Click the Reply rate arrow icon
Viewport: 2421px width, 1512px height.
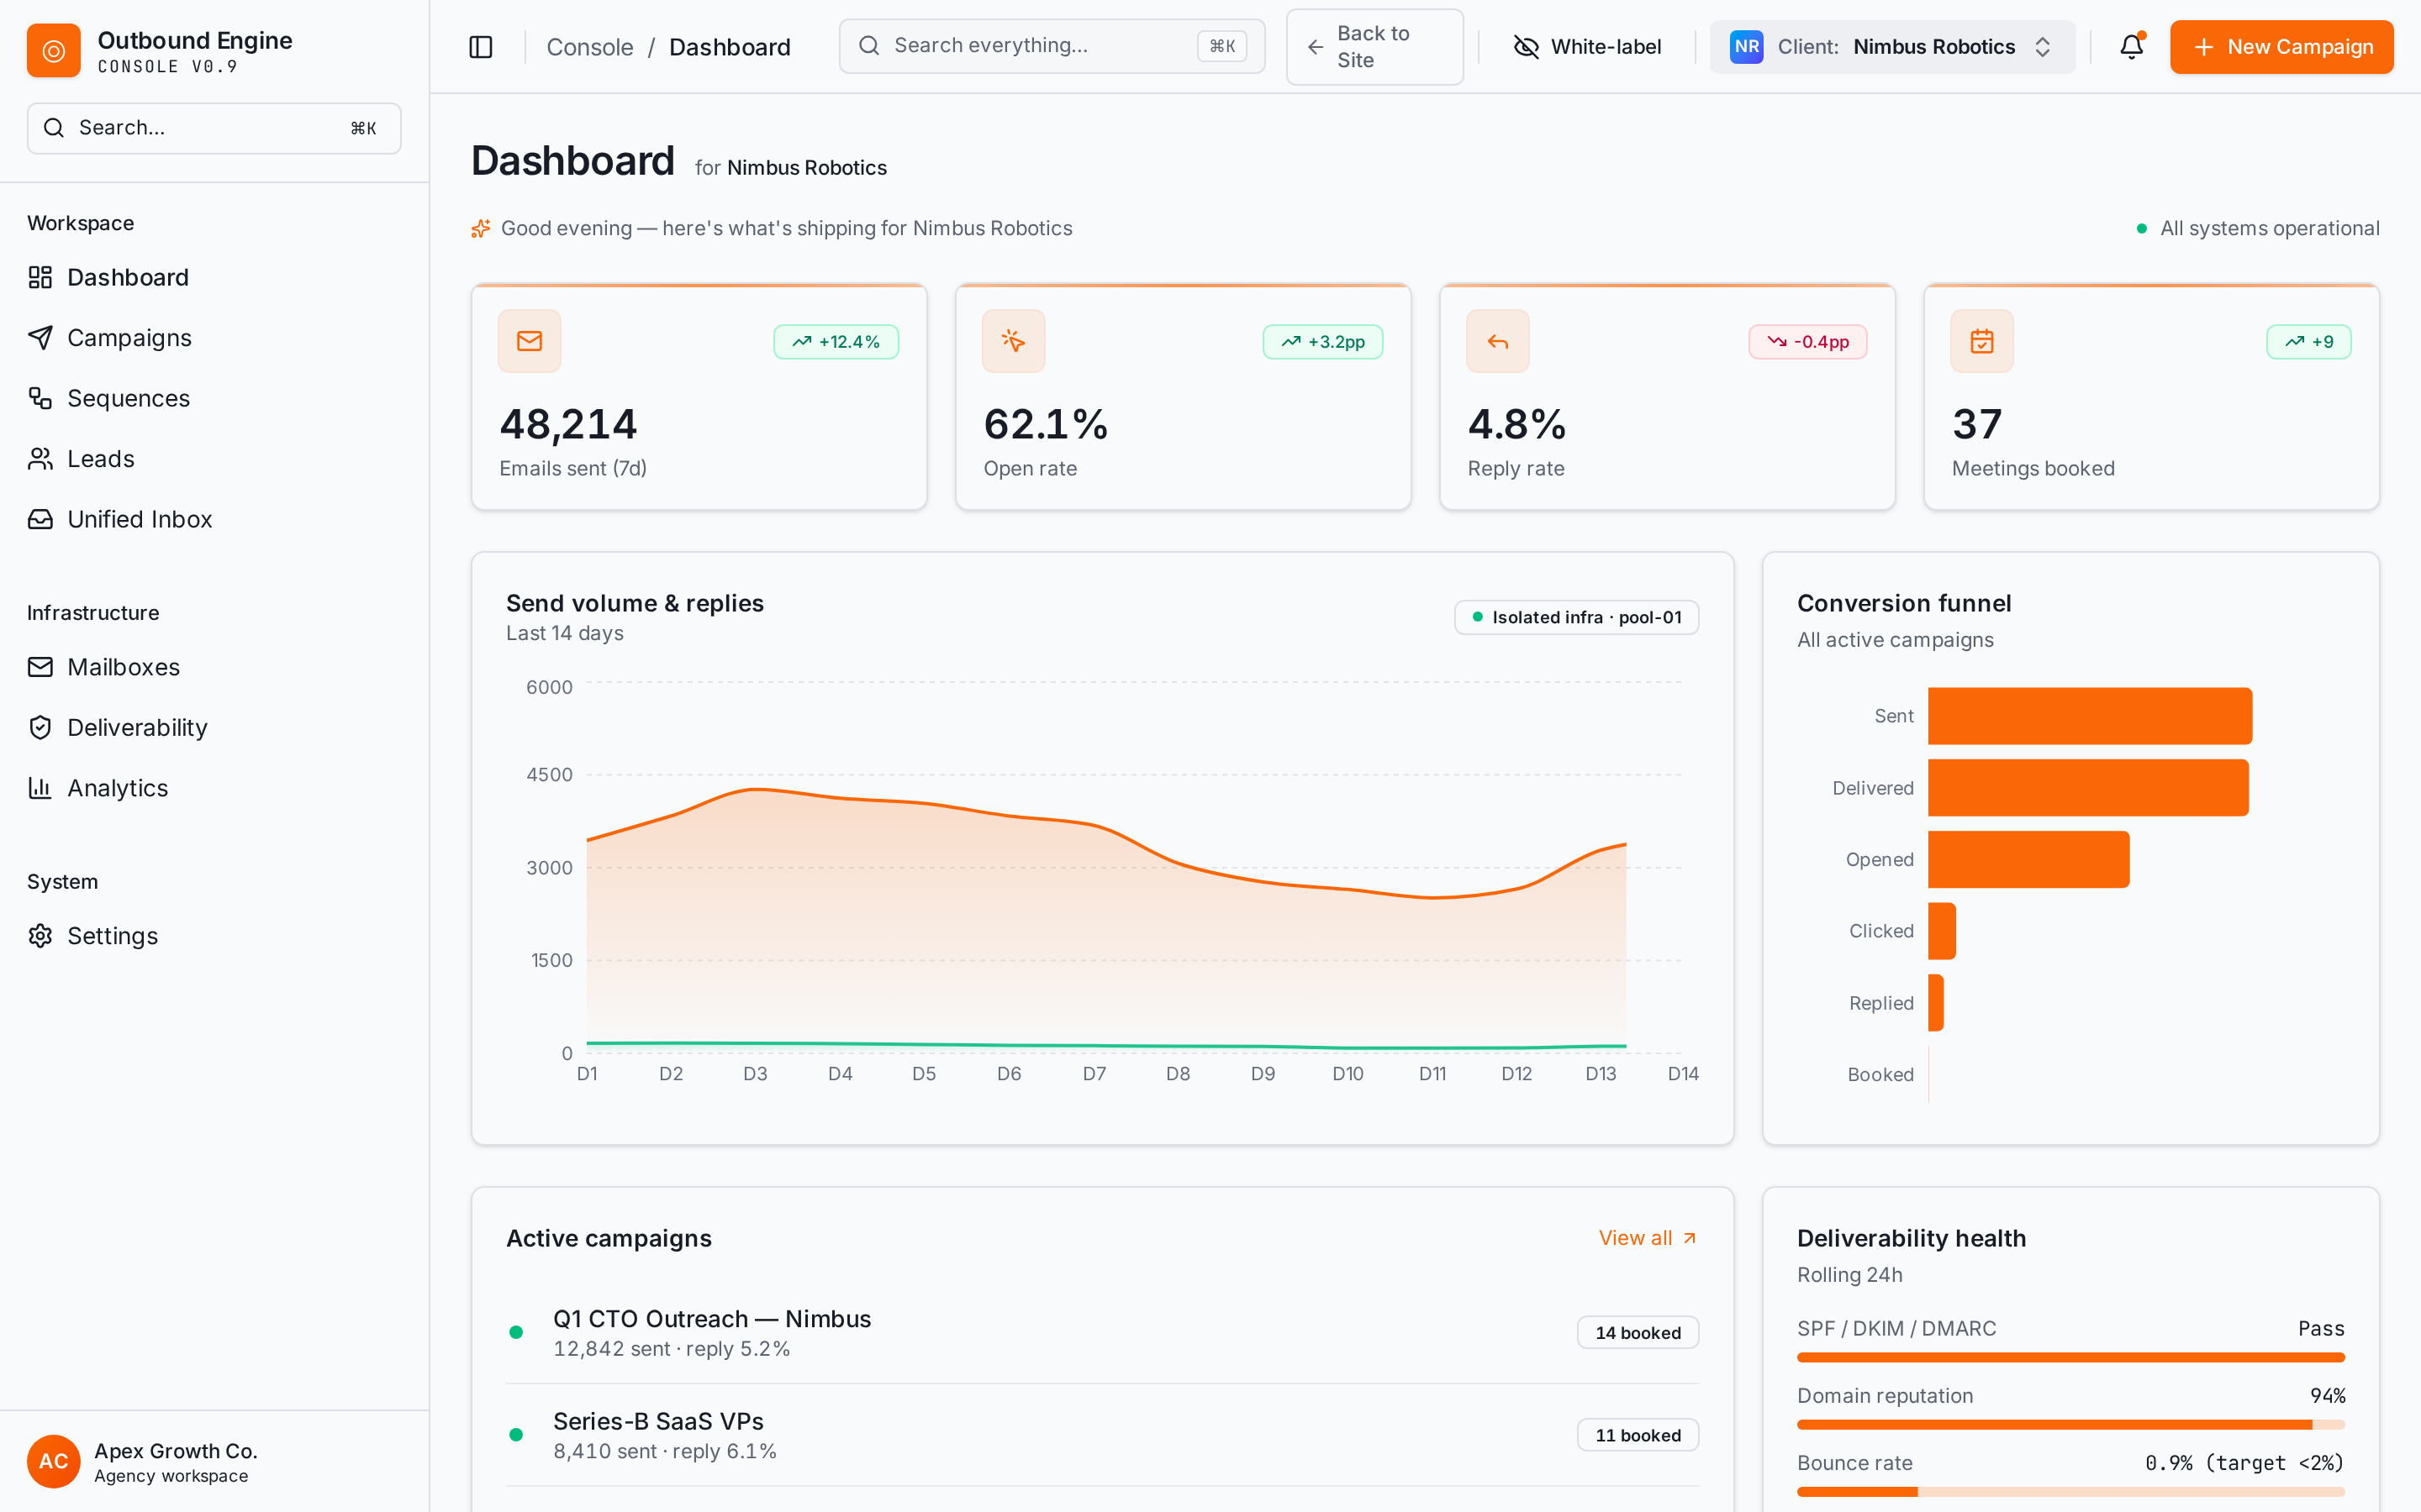(1498, 341)
